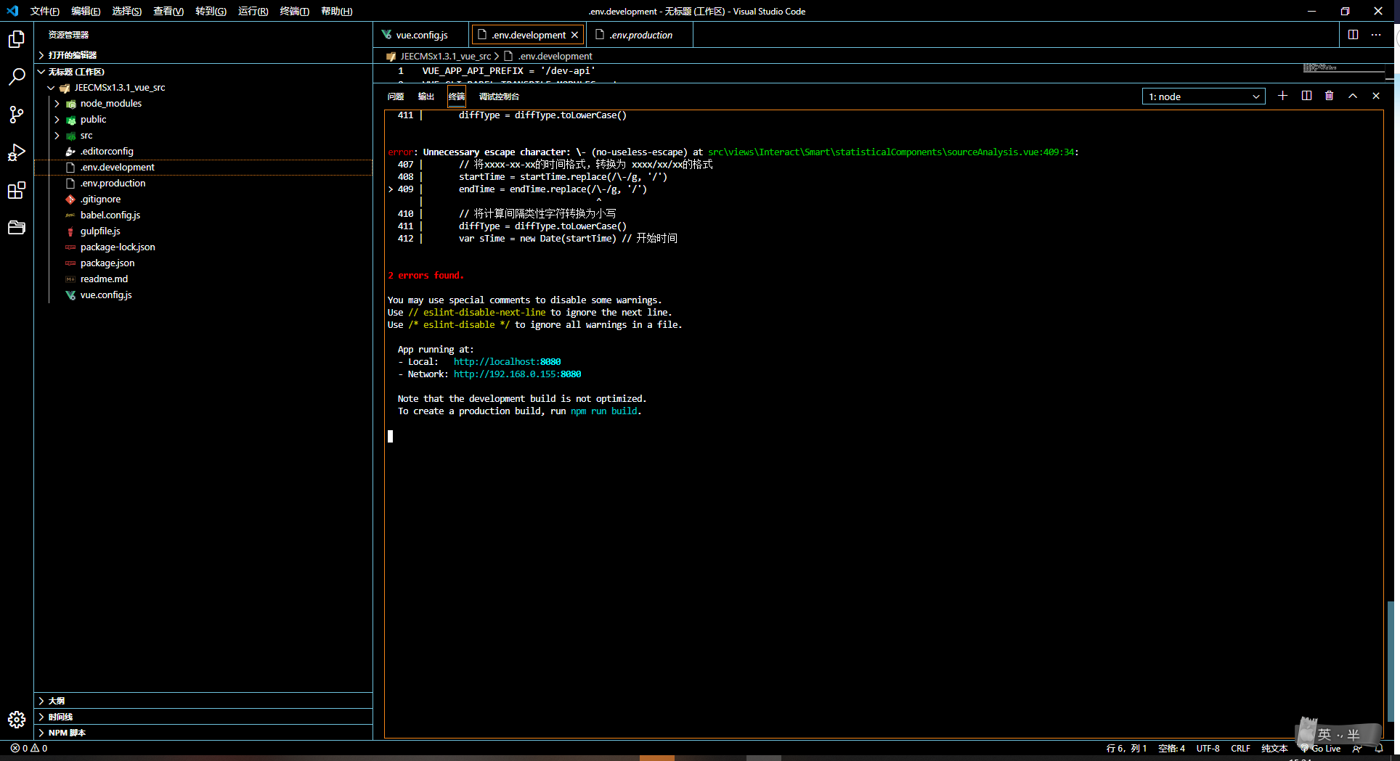Kill terminal using trash icon
The width and height of the screenshot is (1400, 761).
click(1329, 96)
